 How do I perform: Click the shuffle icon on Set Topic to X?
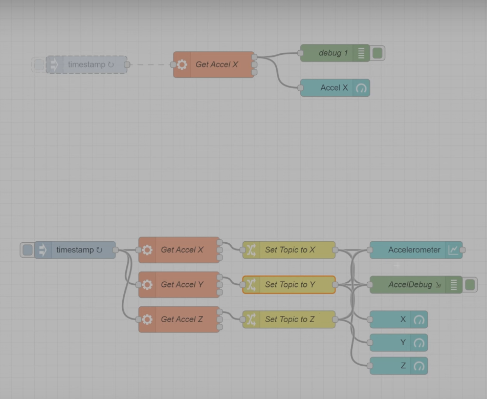(251, 250)
